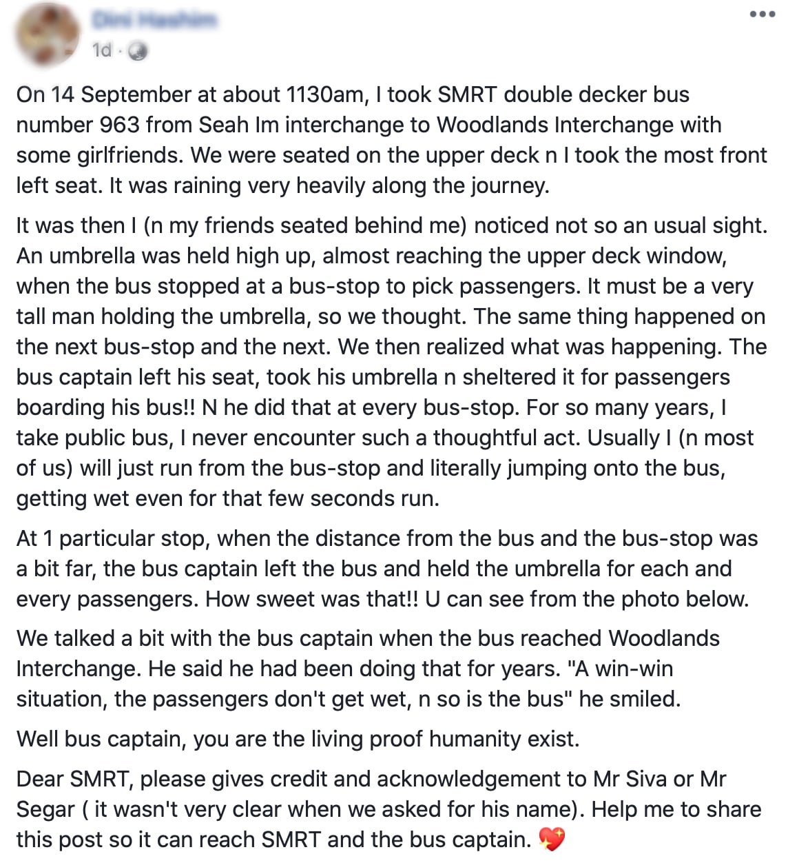The width and height of the screenshot is (788, 863).
Task: Click the globe public privacy icon
Action: (x=138, y=51)
